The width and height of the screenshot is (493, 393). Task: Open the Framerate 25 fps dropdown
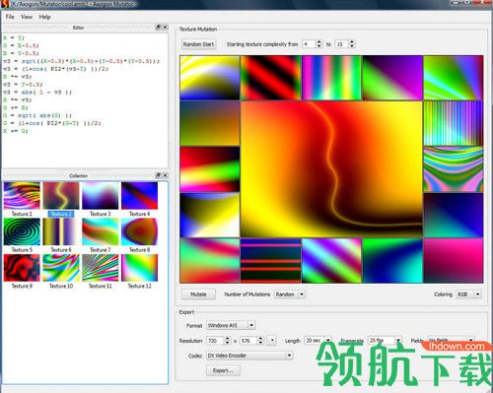coord(398,341)
